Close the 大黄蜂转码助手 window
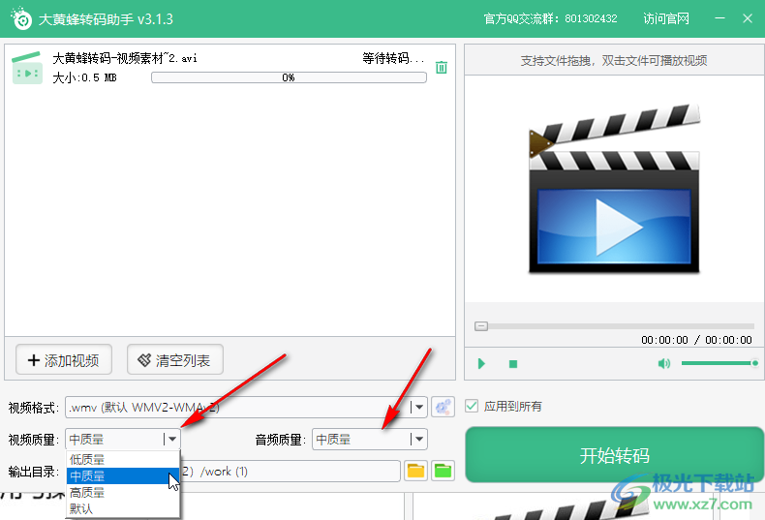This screenshot has width=765, height=520. (748, 18)
